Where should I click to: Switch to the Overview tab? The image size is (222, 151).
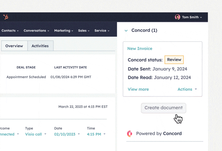click(14, 46)
